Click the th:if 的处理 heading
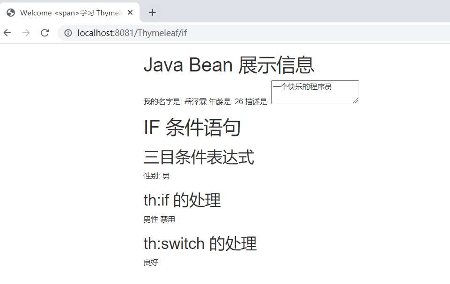This screenshot has width=450, height=284. coord(182,200)
